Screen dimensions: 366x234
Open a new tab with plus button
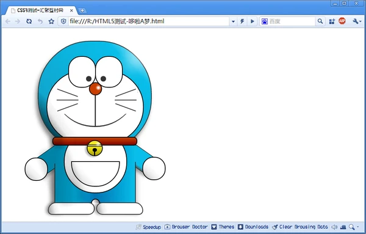point(82,10)
